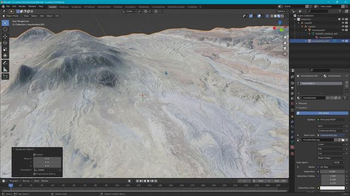Image resolution: width=350 pixels, height=196 pixels.
Task: Select the Measure tool
Action: pos(5,69)
